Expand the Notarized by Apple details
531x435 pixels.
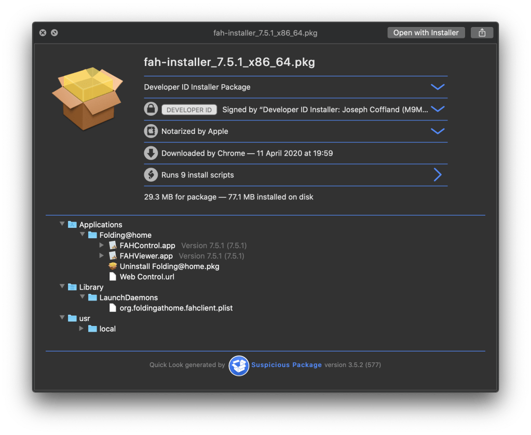click(438, 131)
